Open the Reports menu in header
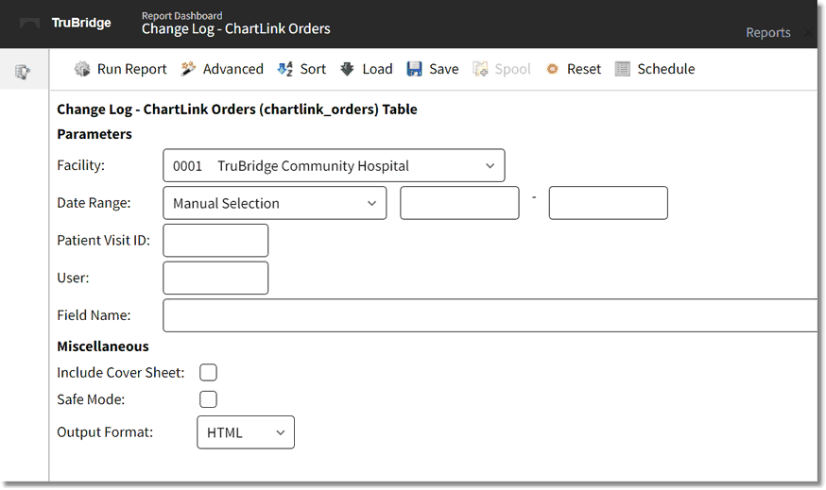The image size is (826, 490). point(767,32)
